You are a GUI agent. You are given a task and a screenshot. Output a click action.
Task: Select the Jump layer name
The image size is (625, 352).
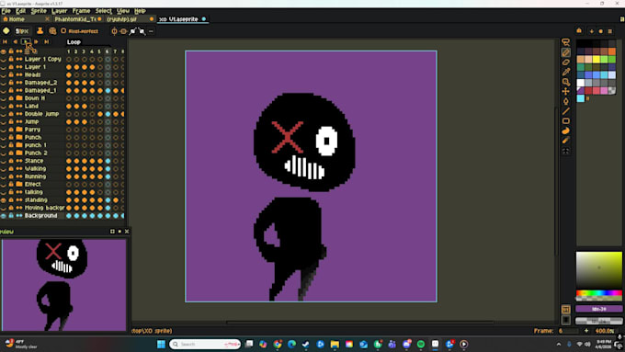click(32, 121)
